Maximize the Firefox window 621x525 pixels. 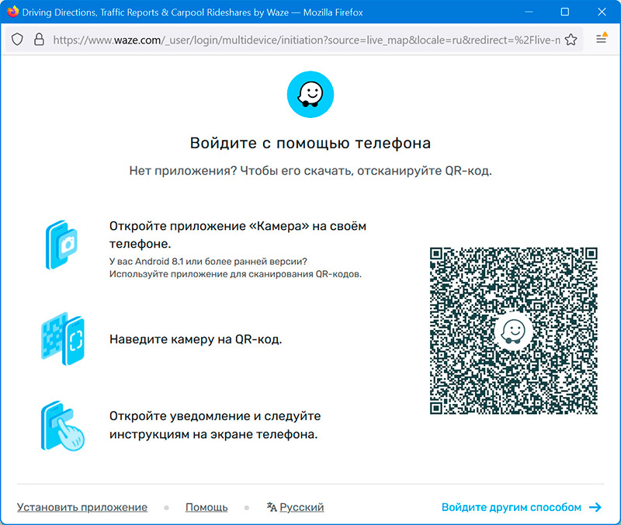tap(564, 12)
